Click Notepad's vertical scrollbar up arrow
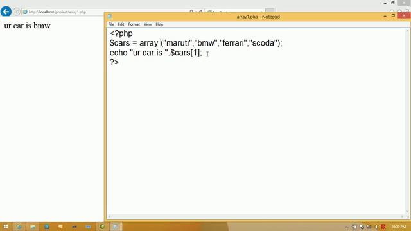 click(x=407, y=30)
